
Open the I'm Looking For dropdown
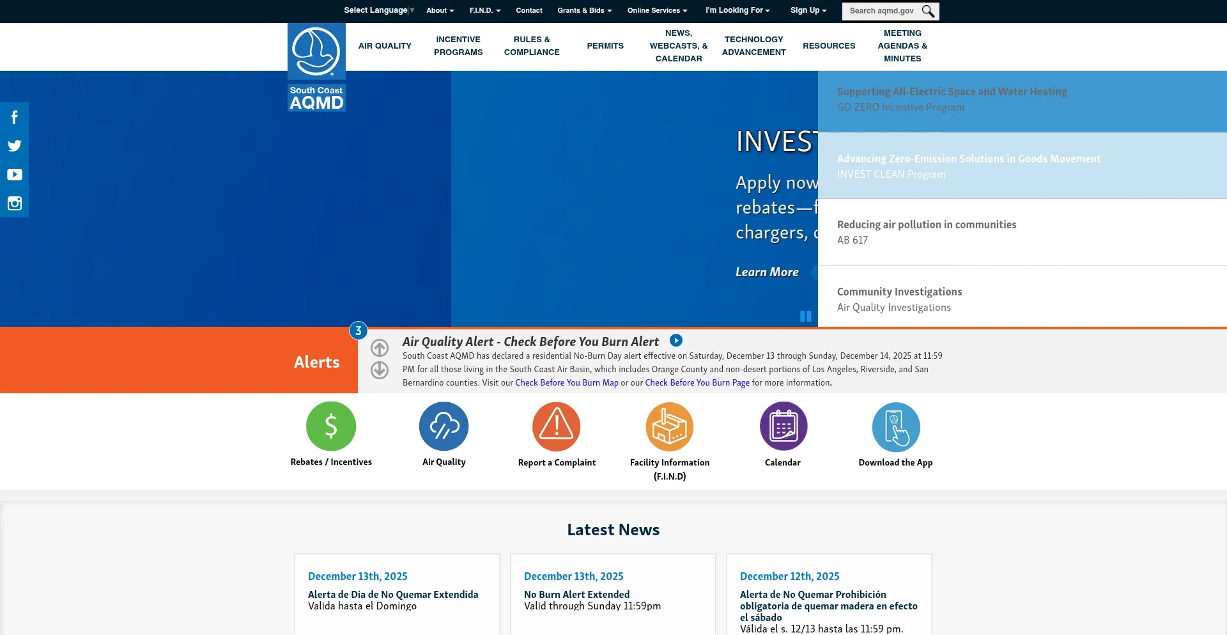(x=737, y=10)
